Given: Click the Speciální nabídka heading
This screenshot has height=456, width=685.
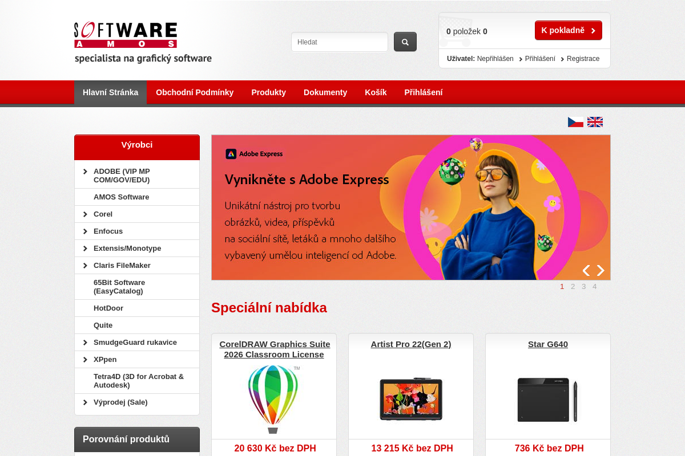Looking at the screenshot, I should click(x=269, y=308).
